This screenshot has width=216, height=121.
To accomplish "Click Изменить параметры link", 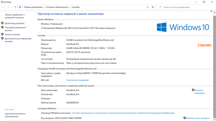I will point(200,92).
